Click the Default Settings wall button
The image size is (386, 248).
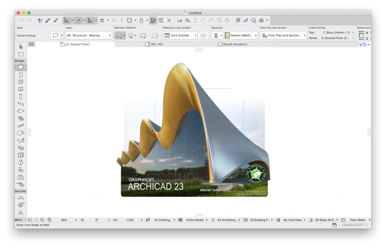click(x=55, y=36)
